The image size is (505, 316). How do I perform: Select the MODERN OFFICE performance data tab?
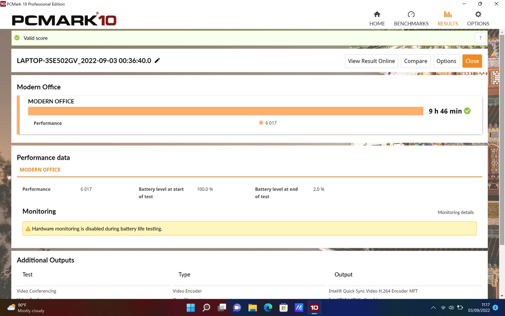(x=40, y=170)
